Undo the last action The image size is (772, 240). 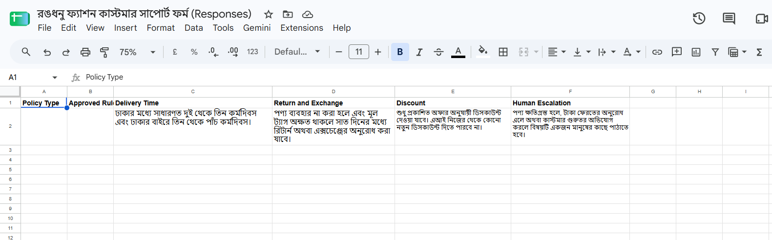point(47,52)
